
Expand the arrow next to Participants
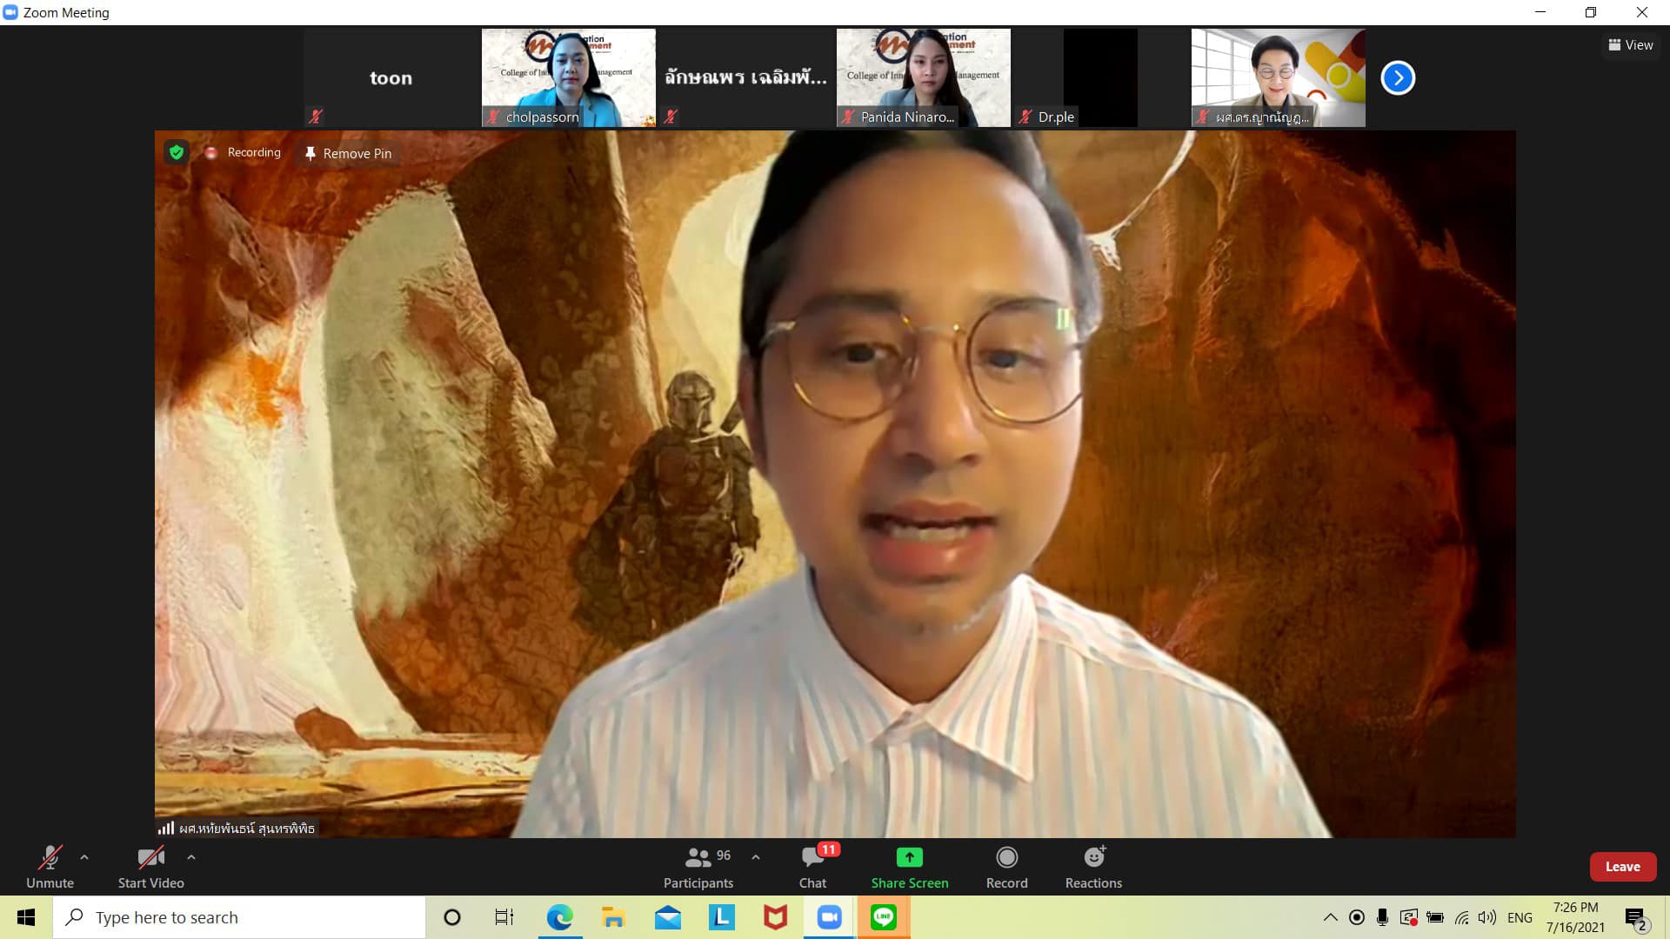756,857
